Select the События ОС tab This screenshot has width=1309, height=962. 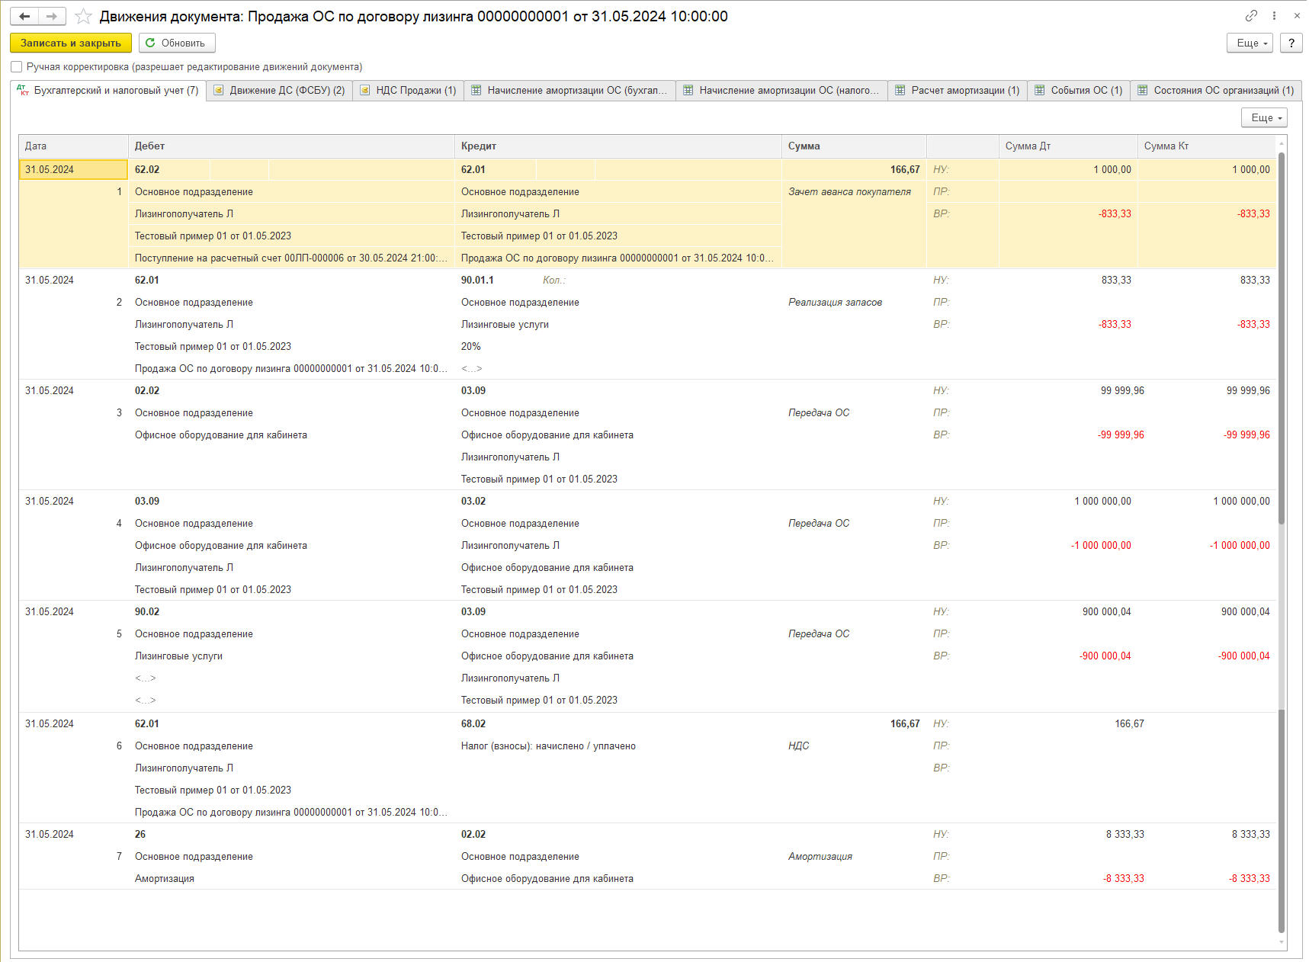coord(1079,90)
